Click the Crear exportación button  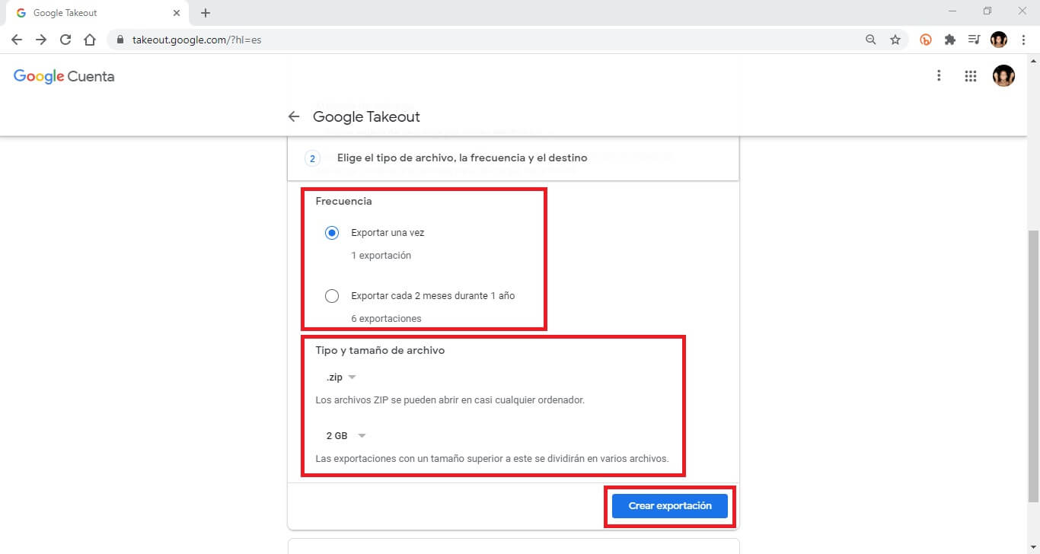coord(670,506)
